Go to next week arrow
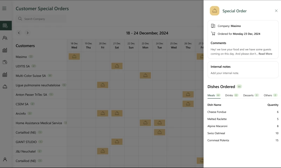 28,33
